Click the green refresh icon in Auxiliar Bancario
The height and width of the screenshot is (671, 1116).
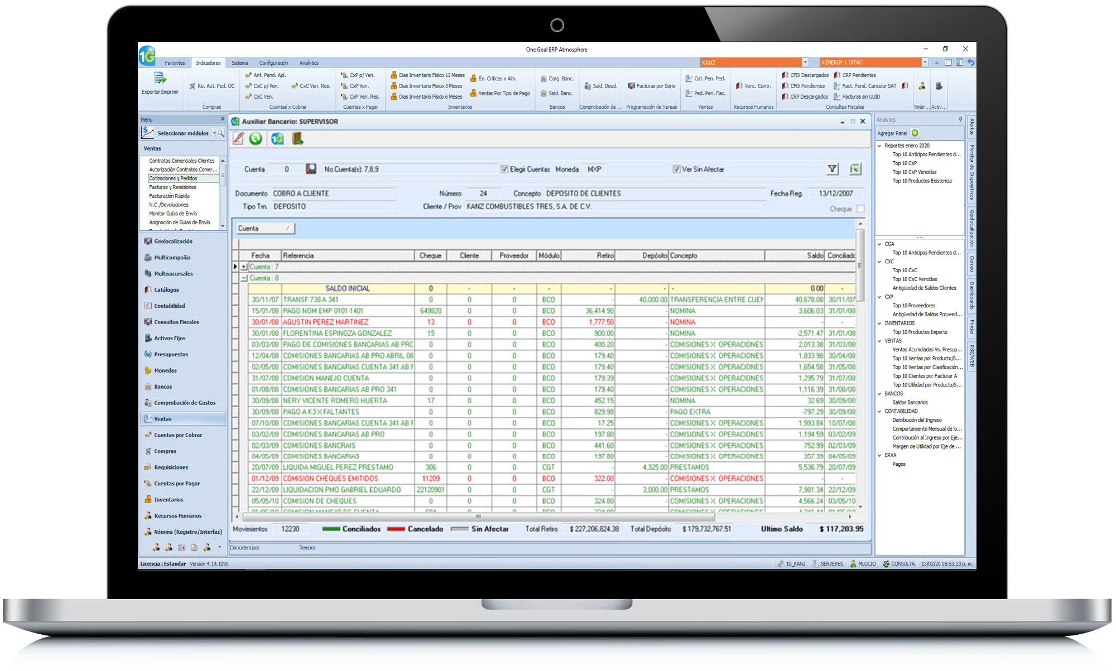click(256, 138)
